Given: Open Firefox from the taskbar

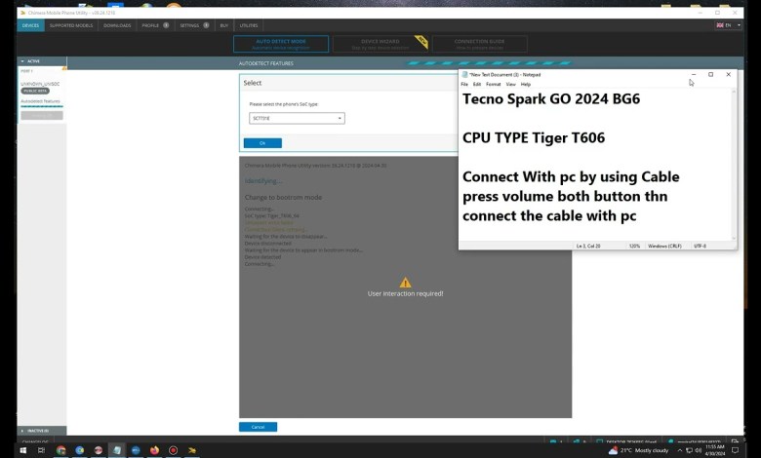Looking at the screenshot, I should tap(154, 450).
